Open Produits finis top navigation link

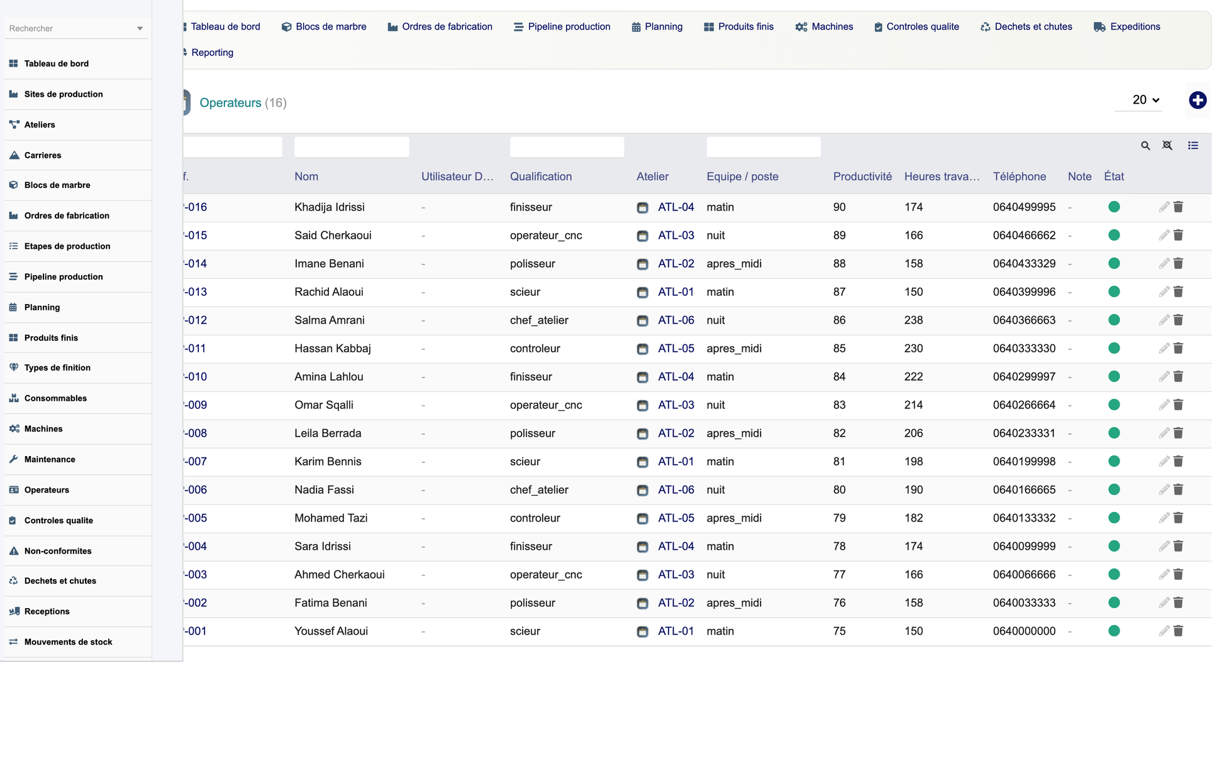(x=739, y=26)
